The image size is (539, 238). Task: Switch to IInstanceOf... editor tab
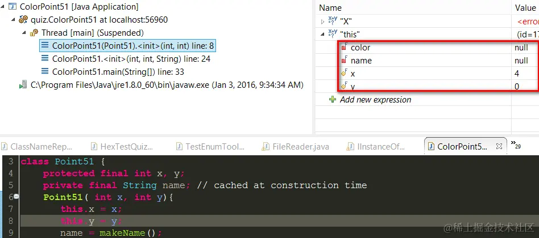(x=376, y=147)
